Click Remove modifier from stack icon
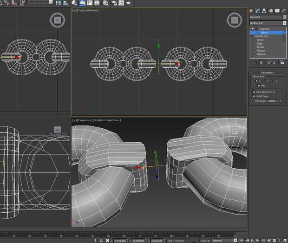Screen dimensions: 288x243 pos(275,62)
